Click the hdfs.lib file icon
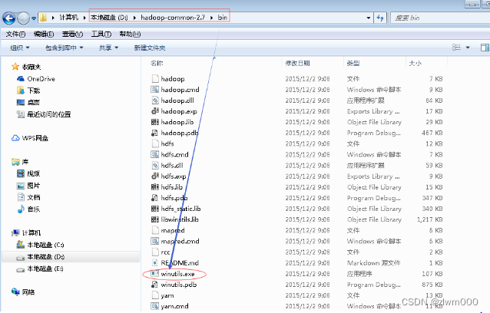The width and height of the screenshot is (490, 313). coord(155,187)
